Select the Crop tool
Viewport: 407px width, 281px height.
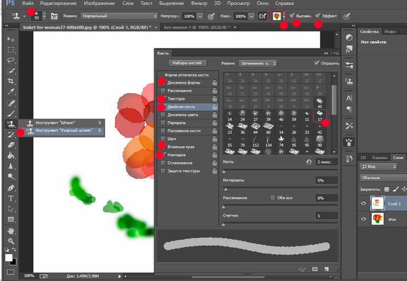(11, 81)
